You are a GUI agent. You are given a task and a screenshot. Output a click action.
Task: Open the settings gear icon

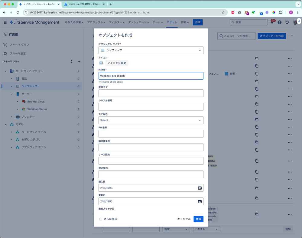pyautogui.click(x=287, y=22)
